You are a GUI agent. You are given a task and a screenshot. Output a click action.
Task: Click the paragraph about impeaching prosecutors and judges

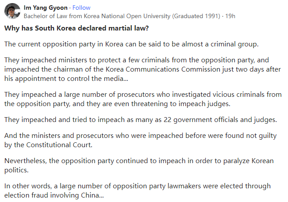click(x=143, y=99)
